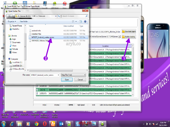Click the Download Agent button
The height and width of the screenshot is (127, 170).
tap(129, 31)
